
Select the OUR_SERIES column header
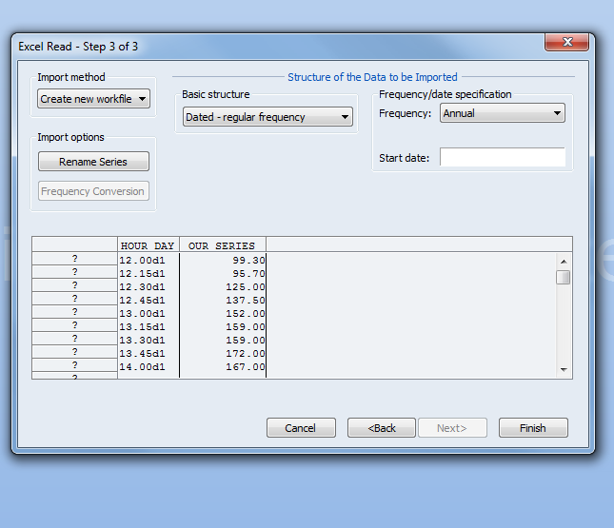223,245
